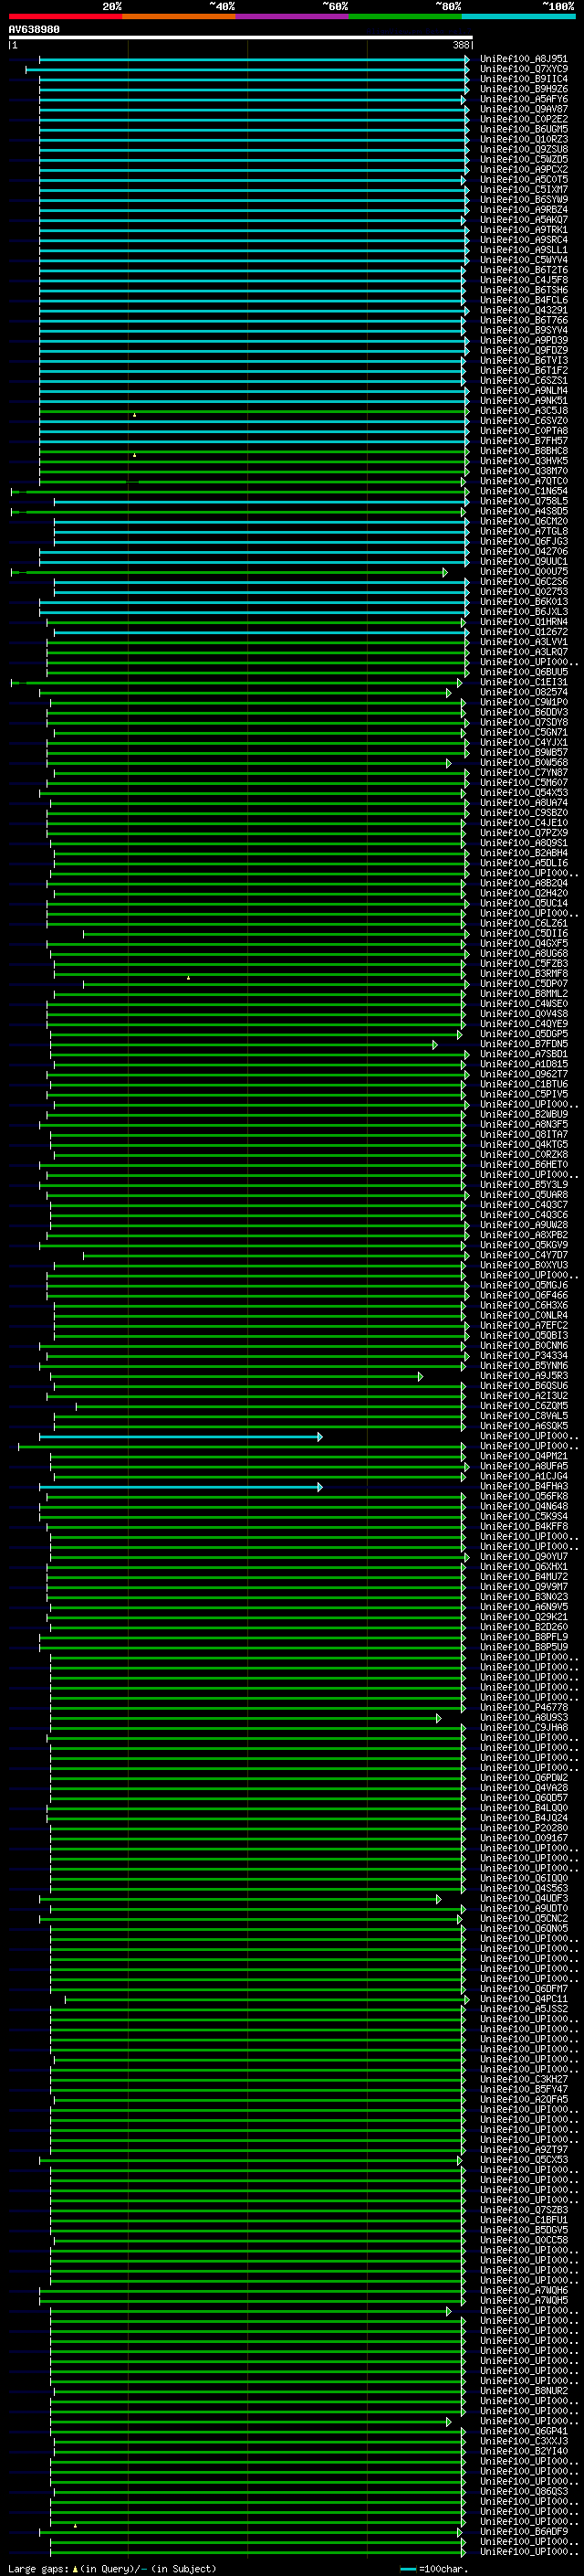Click the UniRef100_Q9FDZ9 label

tap(523, 350)
